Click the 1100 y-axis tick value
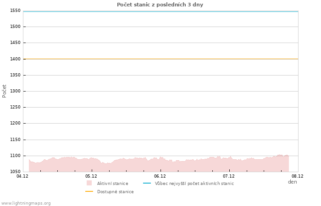The width and height of the screenshot is (321, 206). pos(15,156)
